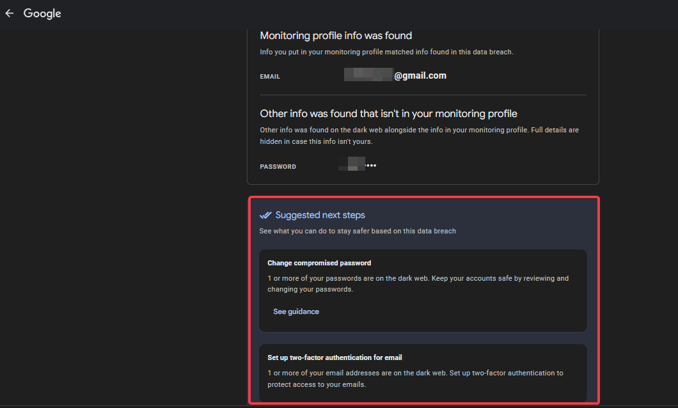Click the Full details are hidden paragraph
Viewport: 678px width, 408px height.
click(419, 136)
